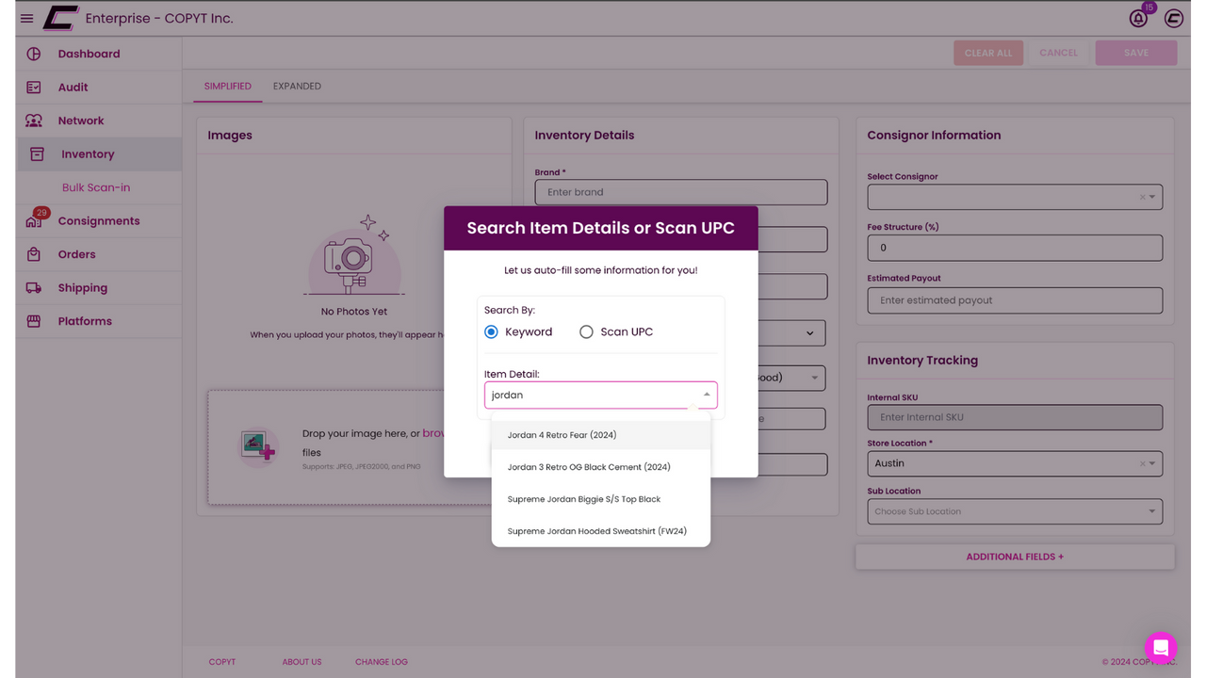Click the Brand input field
The image size is (1206, 678).
coord(681,192)
